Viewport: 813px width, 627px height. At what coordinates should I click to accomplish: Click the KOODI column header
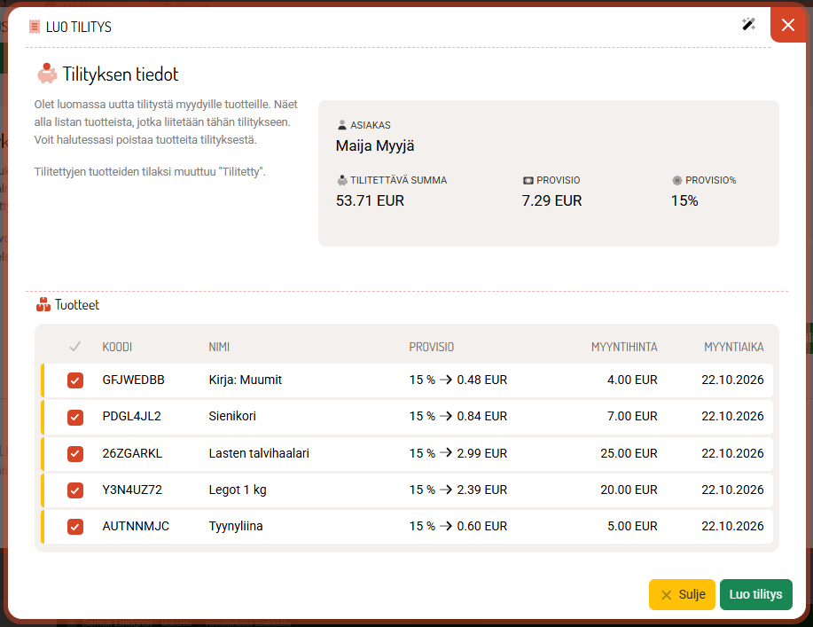click(x=117, y=347)
